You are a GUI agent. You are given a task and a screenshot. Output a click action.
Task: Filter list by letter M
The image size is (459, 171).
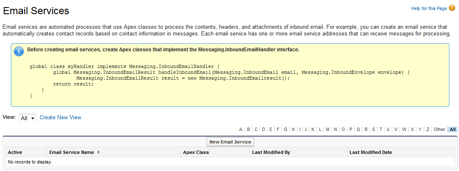point(328,129)
